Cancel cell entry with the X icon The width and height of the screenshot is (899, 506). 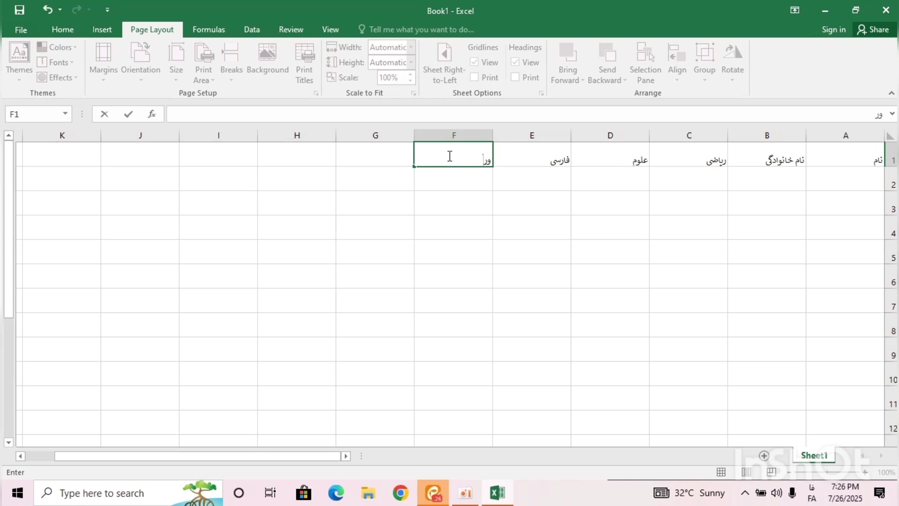tap(104, 114)
